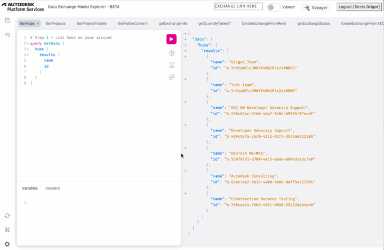
Task: Click the "DevTech ME+MFG" name value
Action: (x=247, y=153)
